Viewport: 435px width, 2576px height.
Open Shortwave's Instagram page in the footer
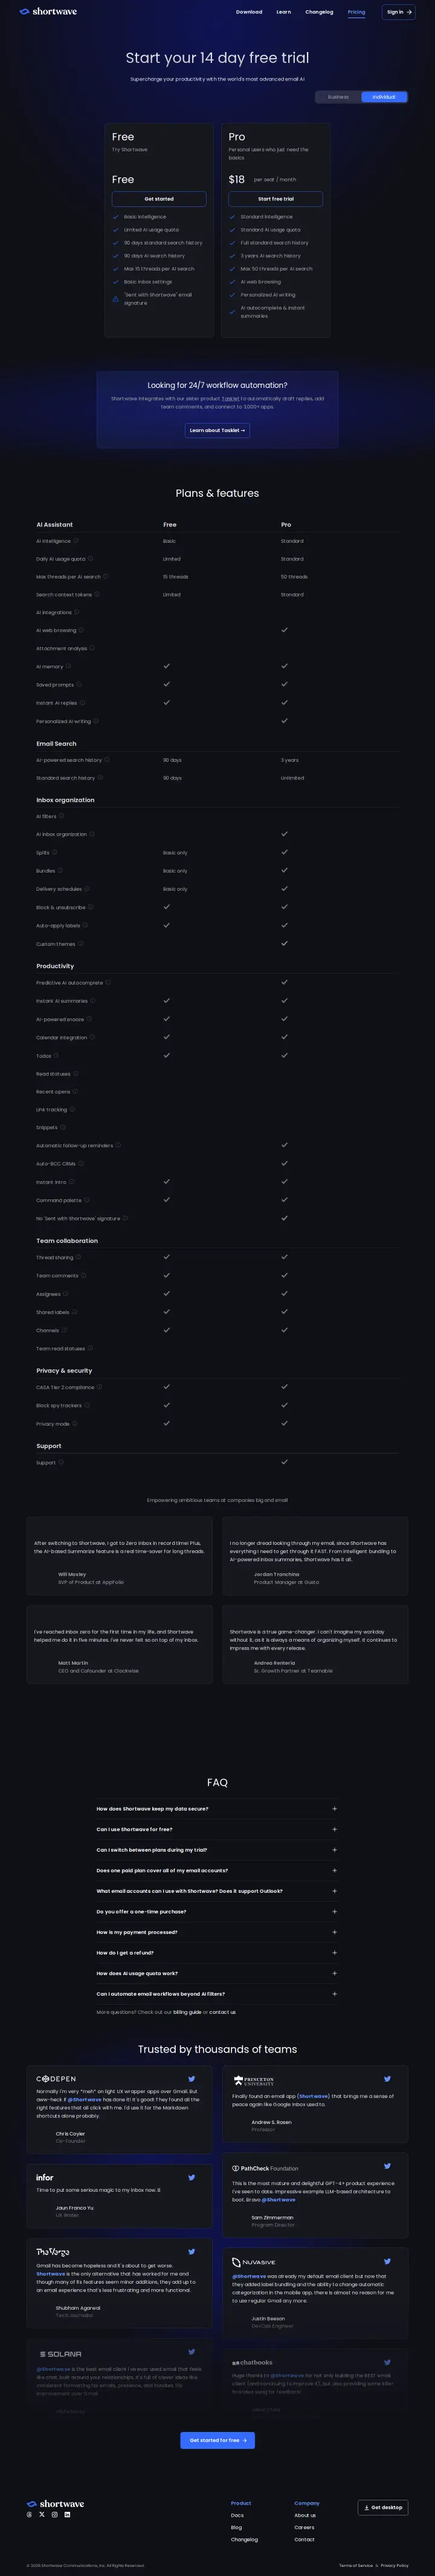click(x=54, y=2514)
